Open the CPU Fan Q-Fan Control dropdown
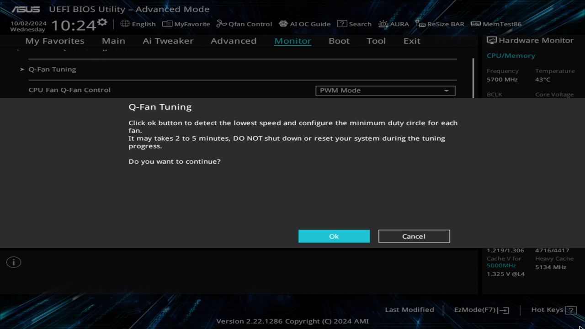Screen dimensions: 585x329 (385, 90)
